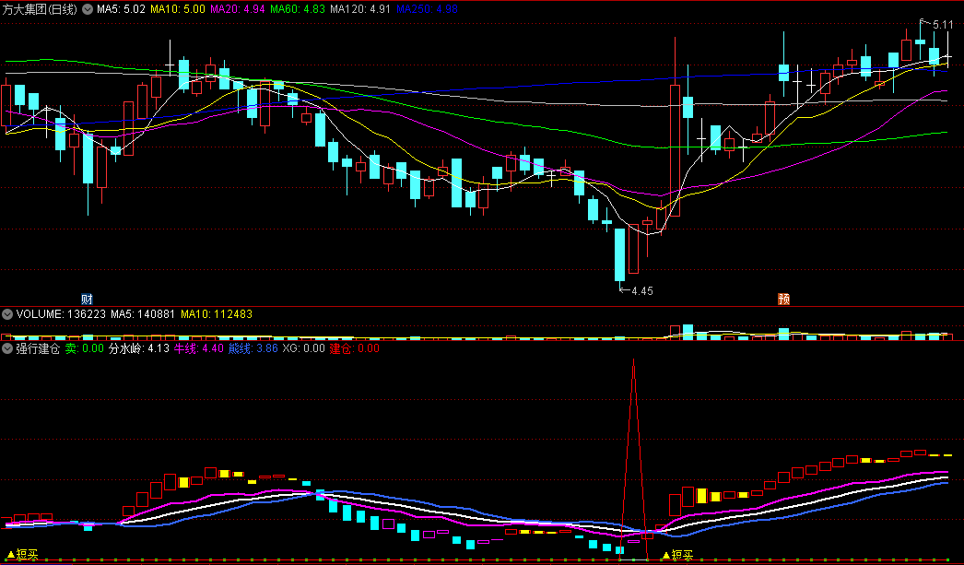Click the 卖: 0.00 indicator value
The height and width of the screenshot is (565, 964).
click(85, 348)
